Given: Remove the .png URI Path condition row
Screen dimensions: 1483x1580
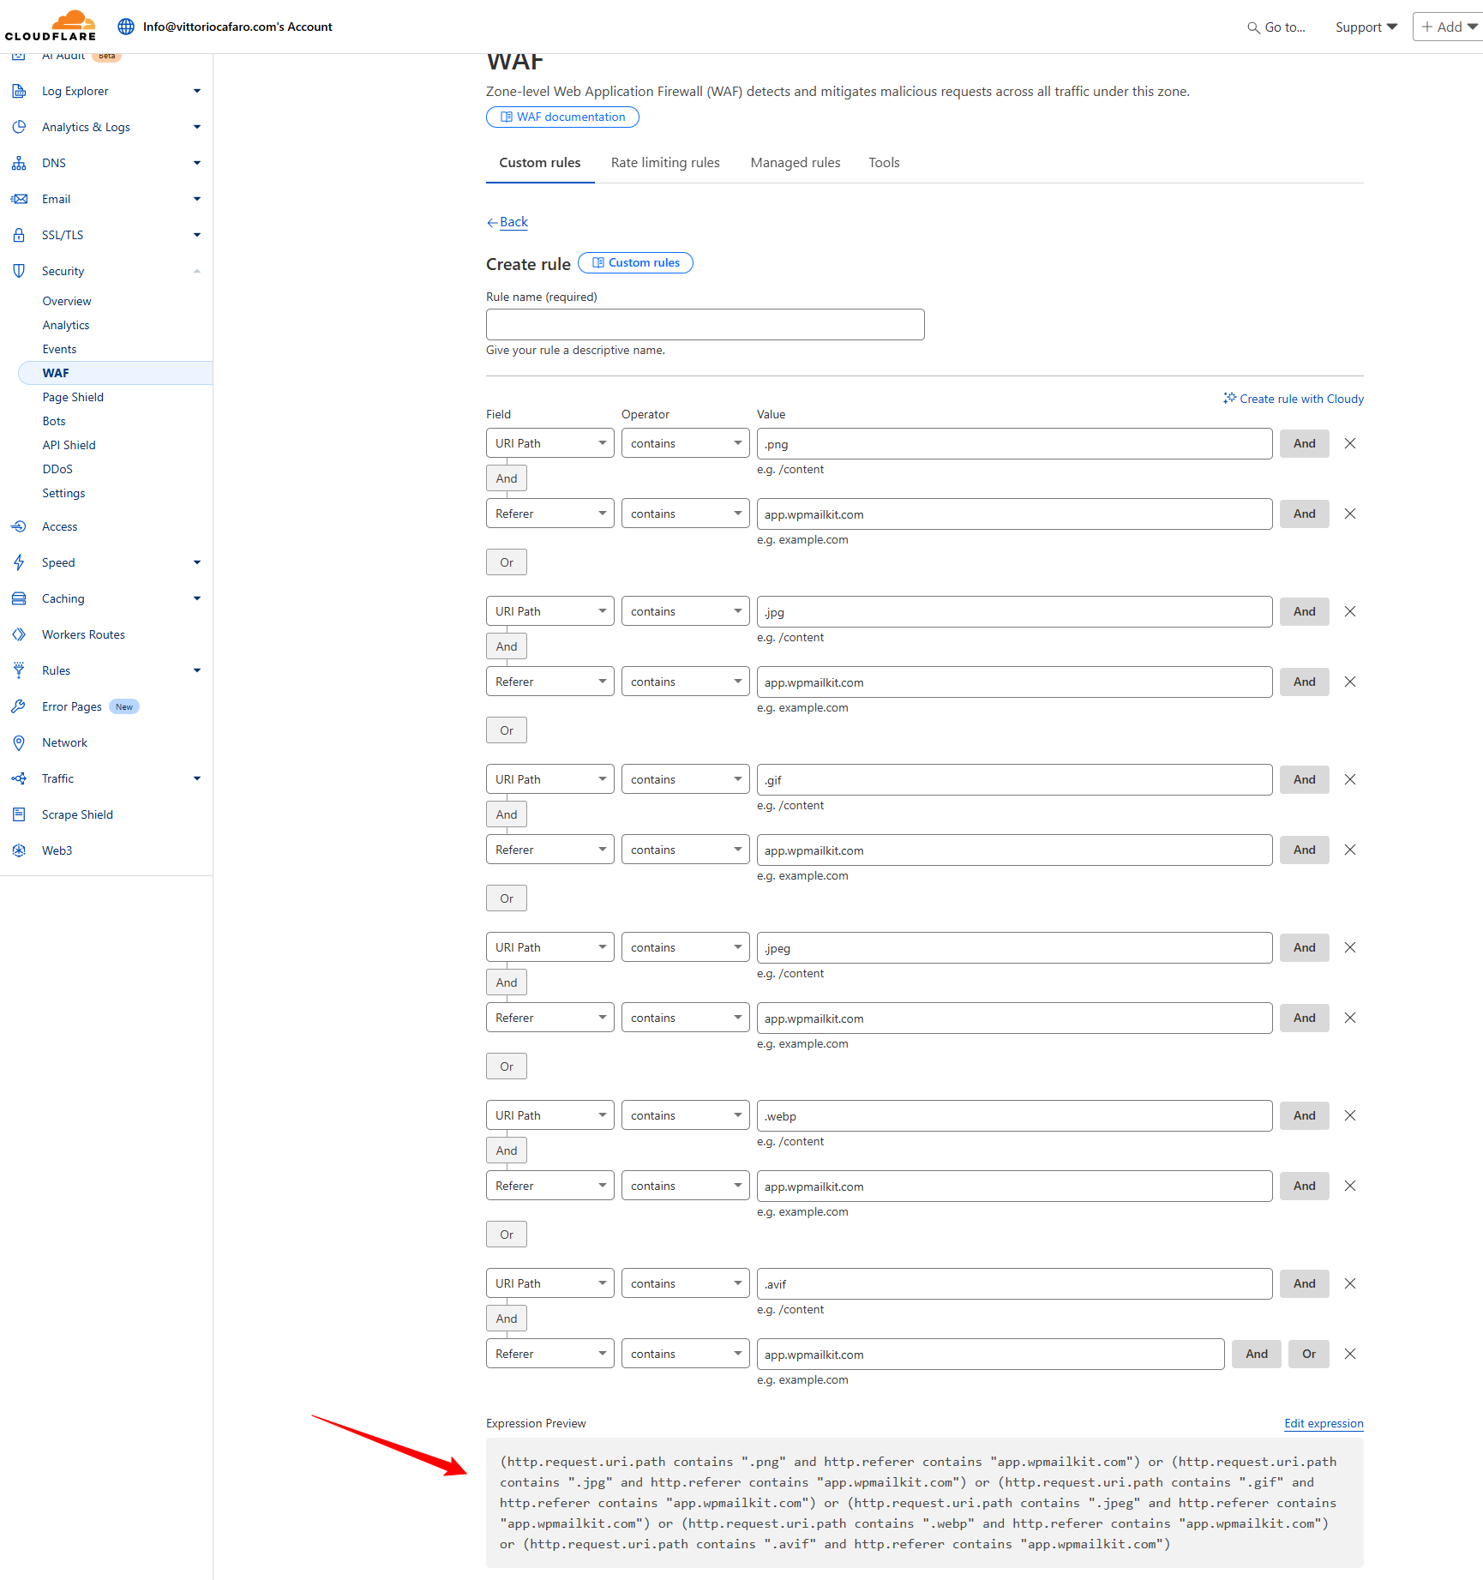Looking at the screenshot, I should coord(1350,443).
